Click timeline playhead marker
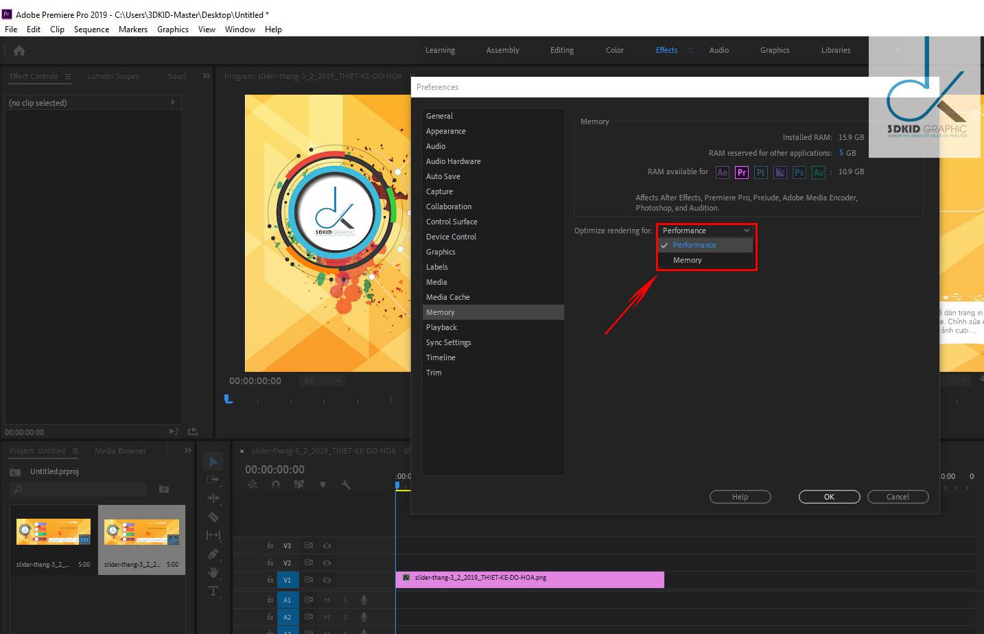The height and width of the screenshot is (634, 984). click(397, 486)
